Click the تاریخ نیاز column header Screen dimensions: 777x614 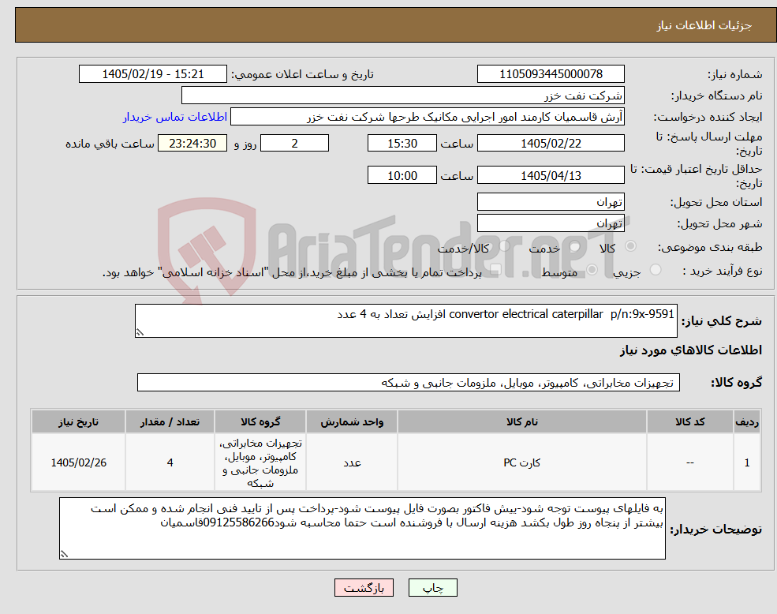point(78,421)
